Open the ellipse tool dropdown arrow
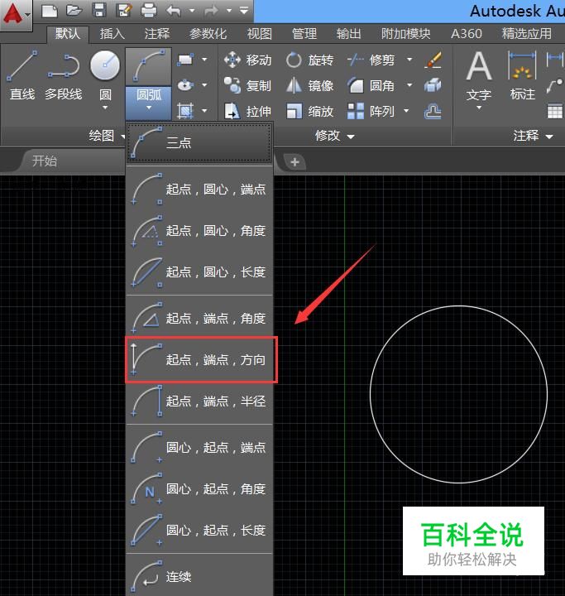 point(204,85)
